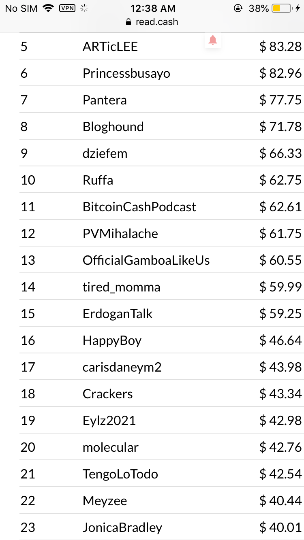
Task: Tap the red notification bell icon
Action: point(213,40)
